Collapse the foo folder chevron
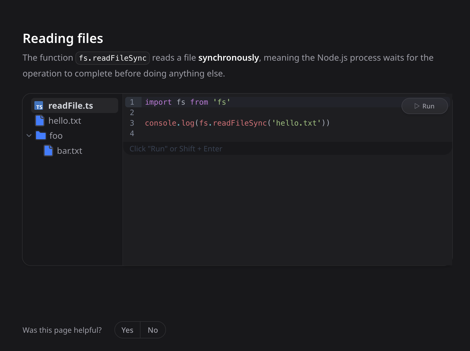This screenshot has width=470, height=351. click(x=29, y=136)
